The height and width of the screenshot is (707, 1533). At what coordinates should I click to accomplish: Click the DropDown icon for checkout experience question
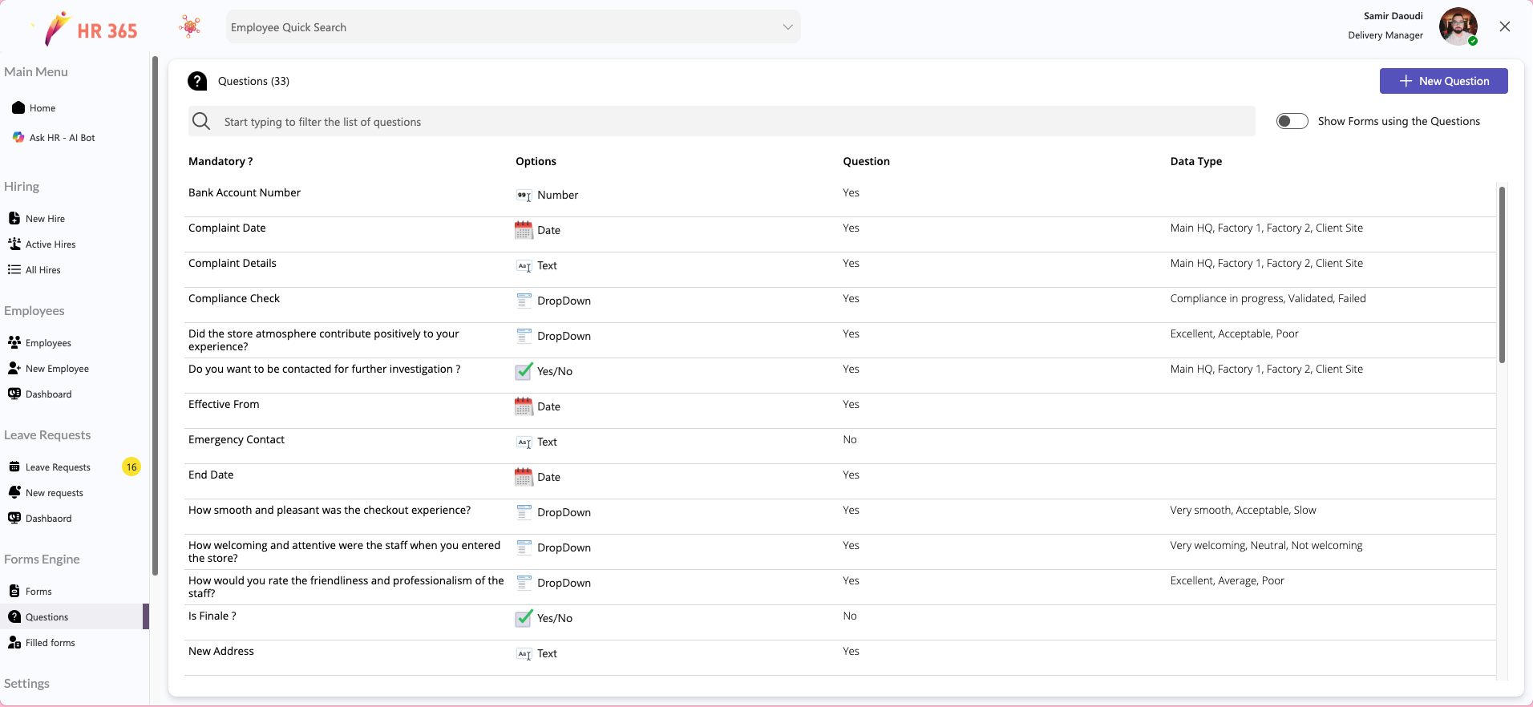(524, 512)
